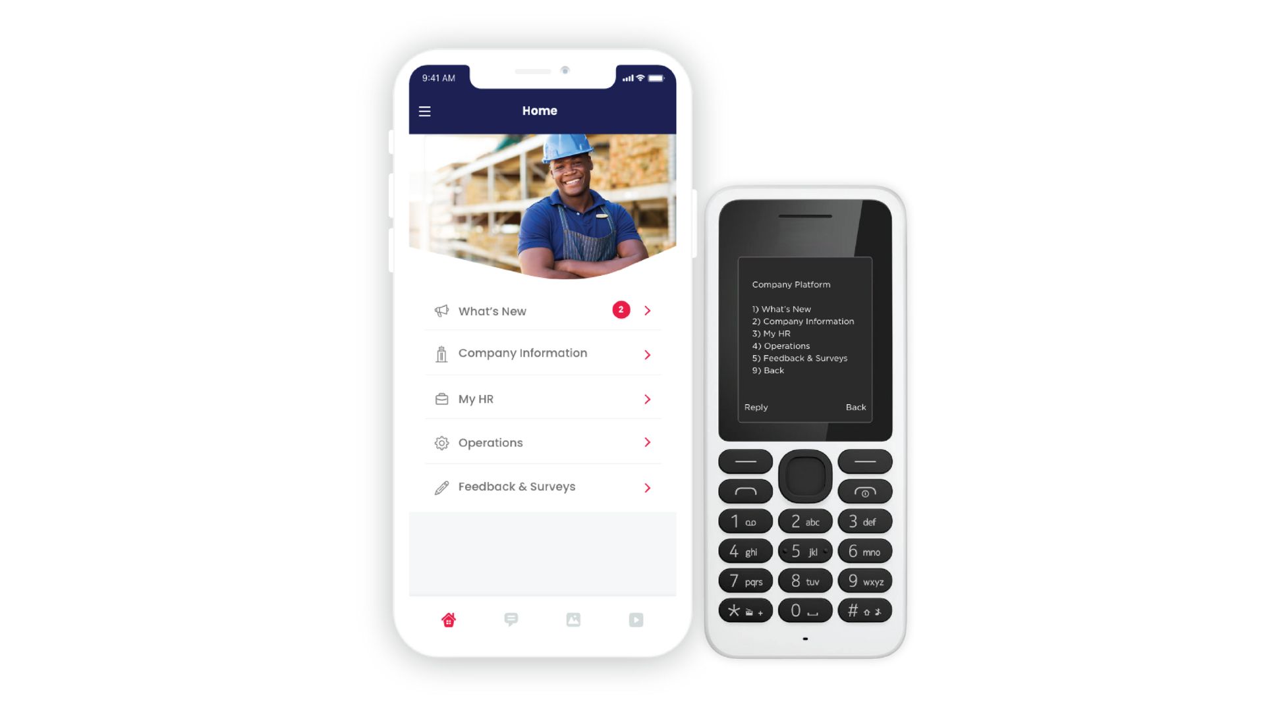Select the profile/avatar icon in bottom nav
The width and height of the screenshot is (1265, 711).
(x=575, y=619)
